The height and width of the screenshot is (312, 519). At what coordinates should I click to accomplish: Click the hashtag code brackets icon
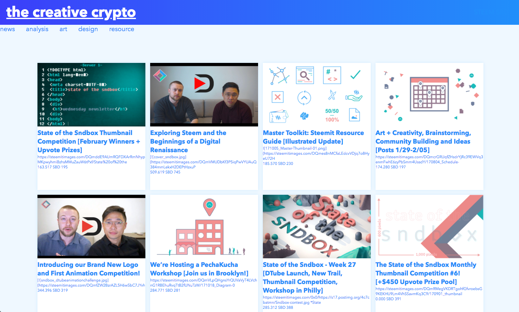click(x=332, y=75)
